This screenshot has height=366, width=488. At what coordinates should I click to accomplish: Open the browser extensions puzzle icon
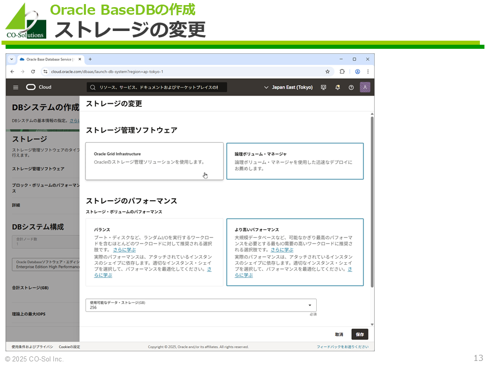click(342, 72)
